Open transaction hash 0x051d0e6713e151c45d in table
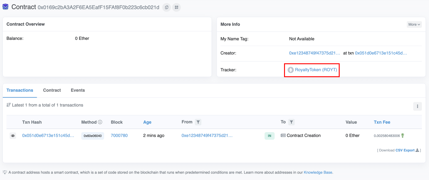The image size is (429, 180). [x=48, y=136]
